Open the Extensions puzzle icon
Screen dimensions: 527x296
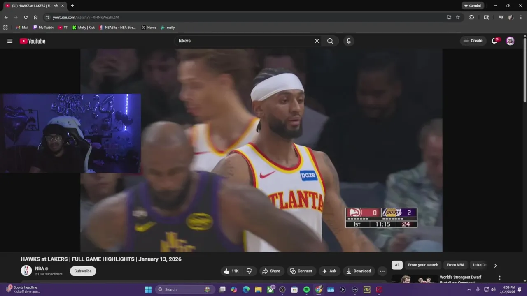(x=471, y=17)
